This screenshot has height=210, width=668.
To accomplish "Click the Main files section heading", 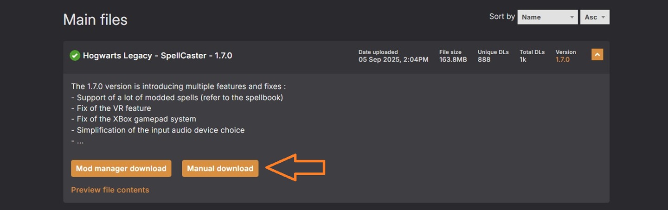I will pos(95,19).
